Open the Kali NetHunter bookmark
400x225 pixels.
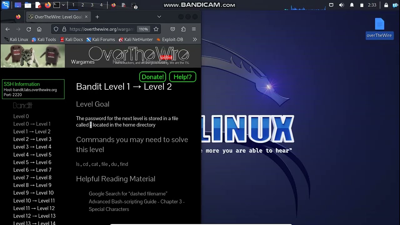click(136, 39)
